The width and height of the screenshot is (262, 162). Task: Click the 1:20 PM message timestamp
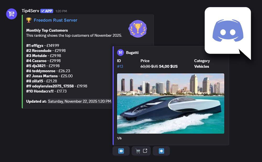click(x=61, y=11)
